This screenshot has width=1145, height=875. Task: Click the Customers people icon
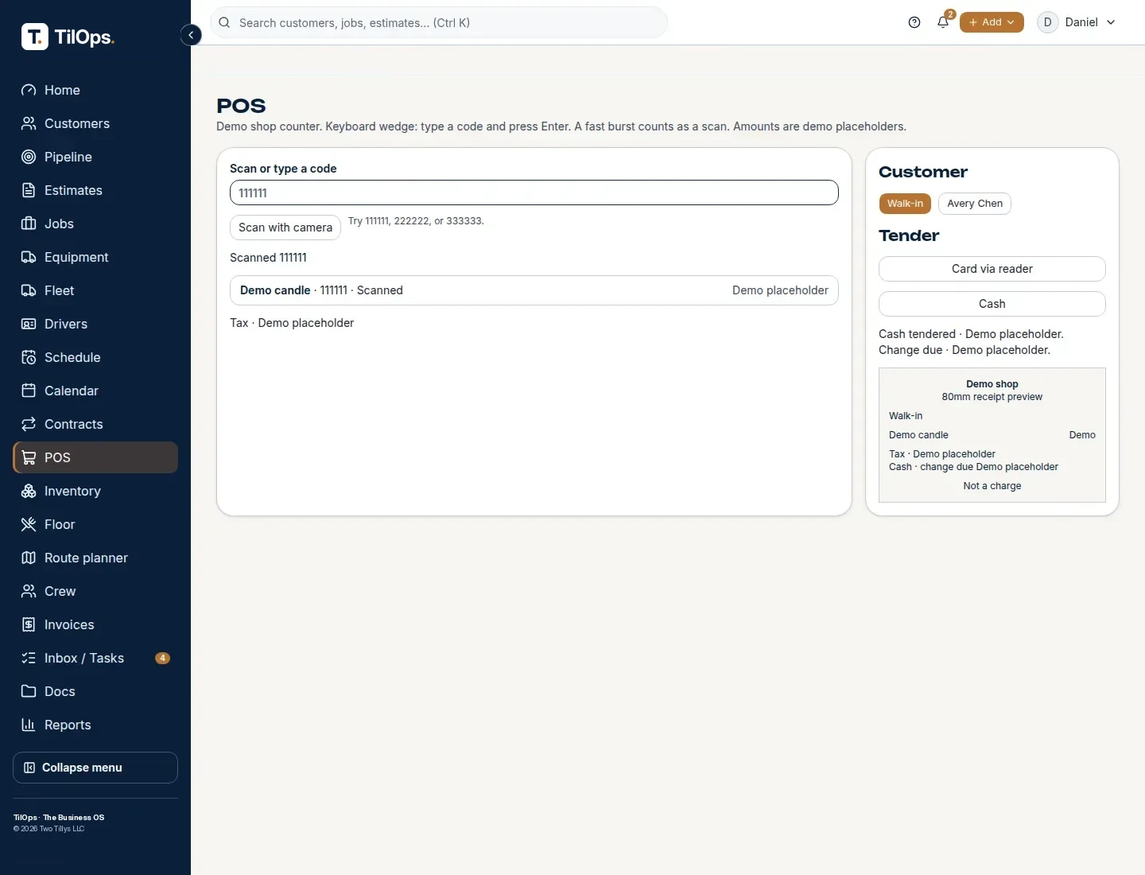(x=29, y=123)
